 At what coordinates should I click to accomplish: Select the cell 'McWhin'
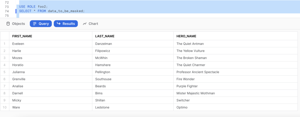point(133,58)
